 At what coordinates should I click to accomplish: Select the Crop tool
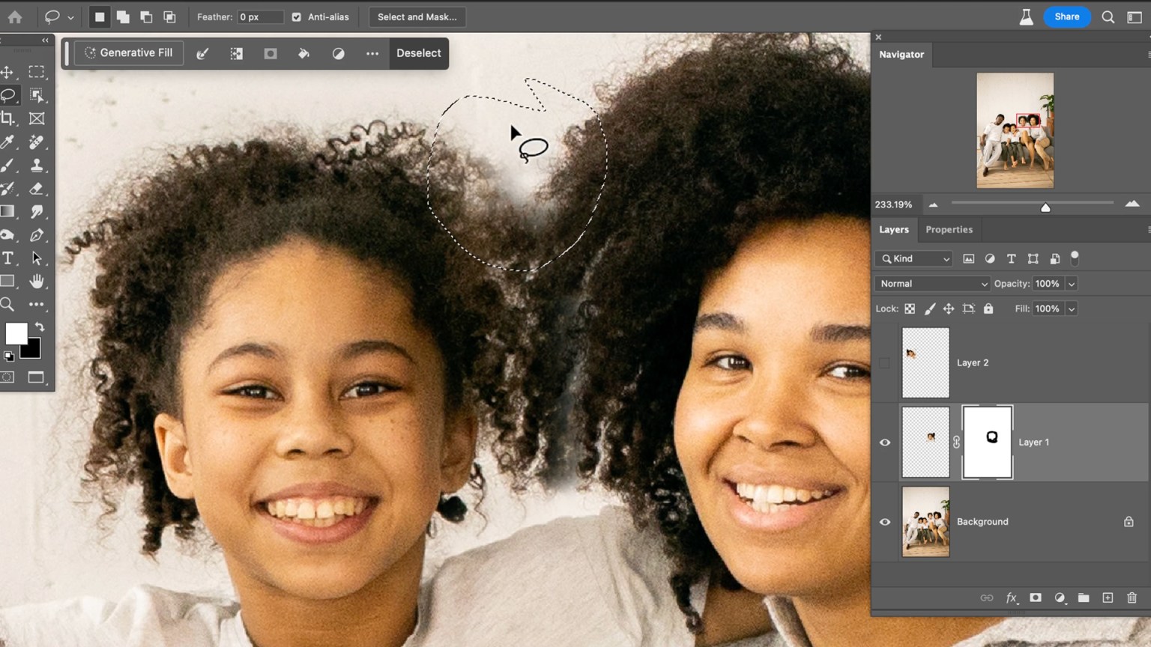pyautogui.click(x=7, y=118)
